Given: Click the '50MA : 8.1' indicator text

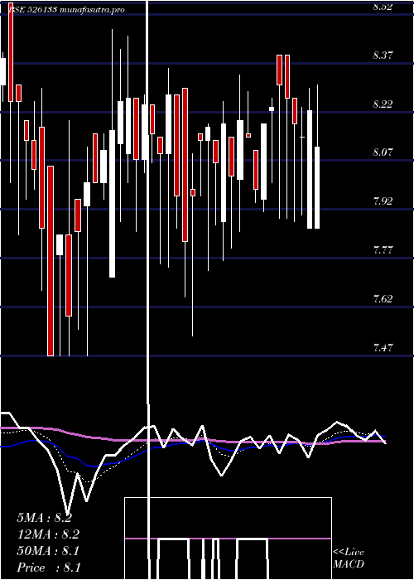Looking at the screenshot, I should point(48,551).
